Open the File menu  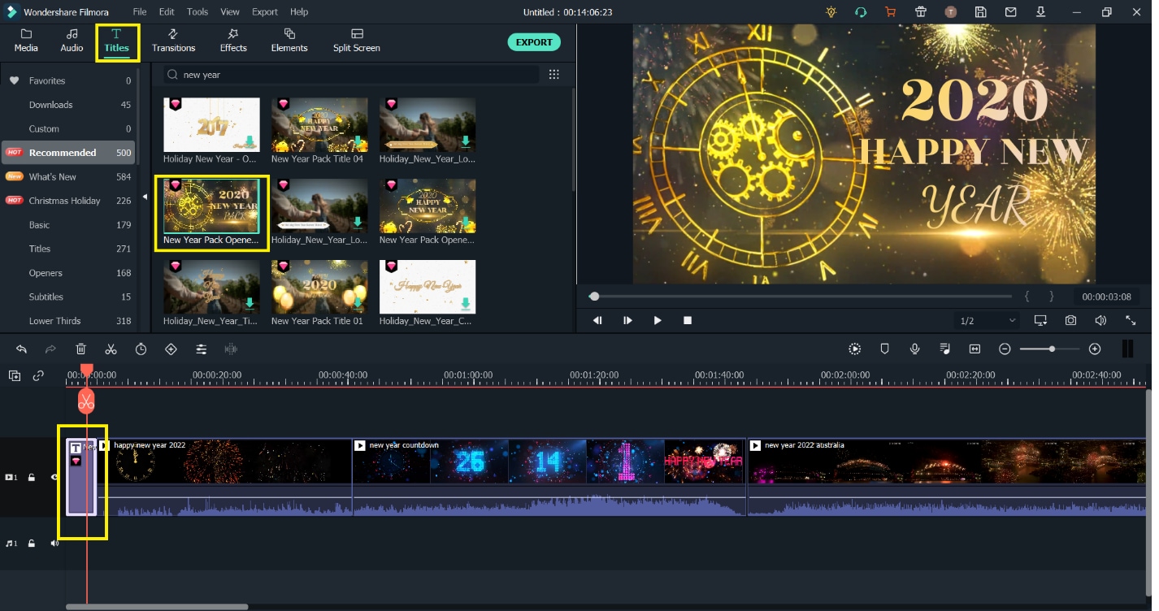click(140, 12)
